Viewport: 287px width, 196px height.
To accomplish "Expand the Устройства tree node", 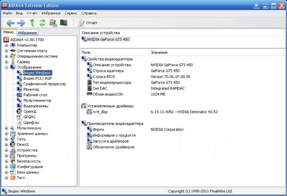I will click(6, 150).
